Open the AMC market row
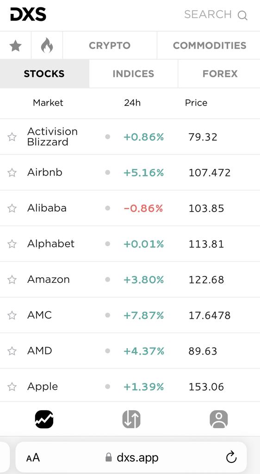Image resolution: width=260 pixels, height=474 pixels. click(130, 315)
